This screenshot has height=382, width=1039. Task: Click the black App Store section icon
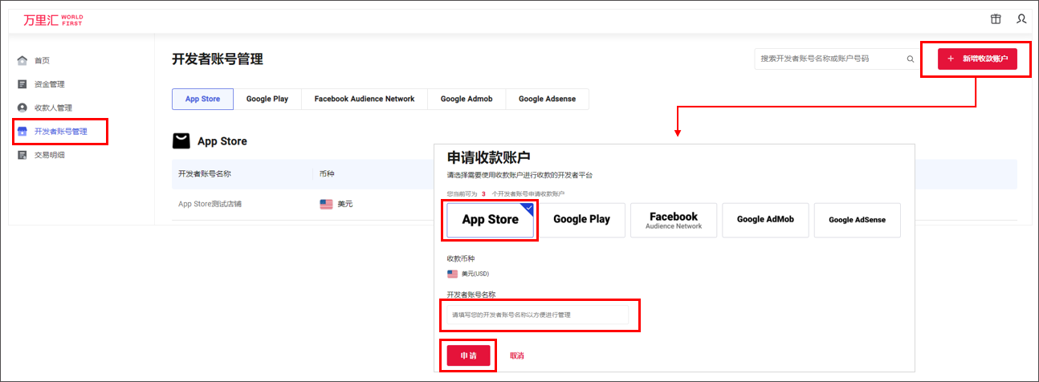pos(181,141)
